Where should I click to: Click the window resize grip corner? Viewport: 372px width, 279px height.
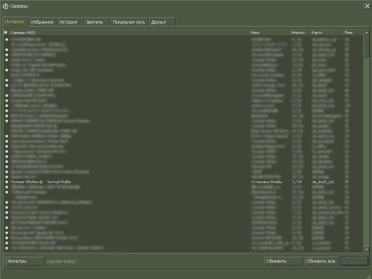pyautogui.click(x=368, y=276)
